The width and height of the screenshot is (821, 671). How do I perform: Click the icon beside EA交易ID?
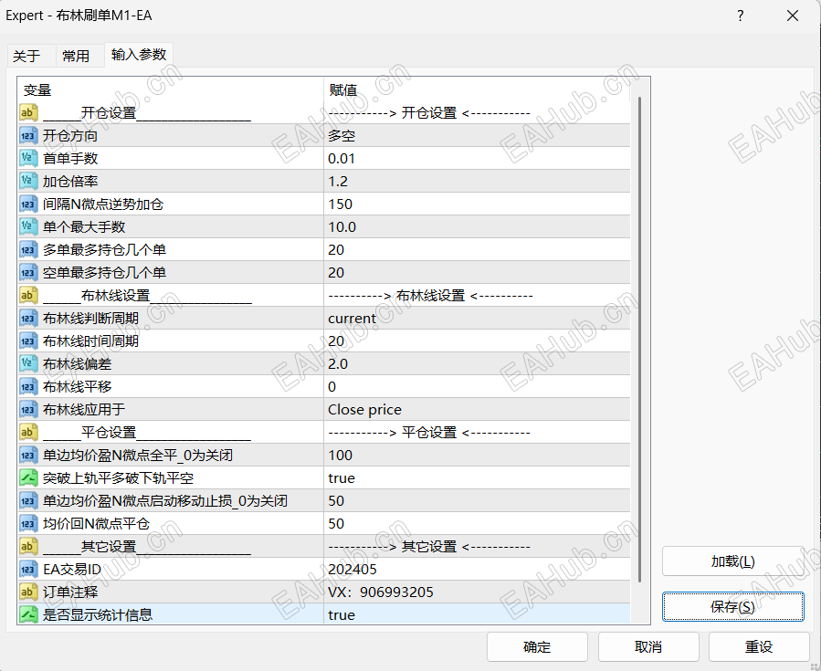28,570
